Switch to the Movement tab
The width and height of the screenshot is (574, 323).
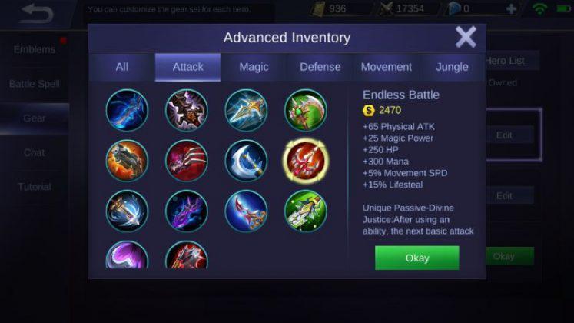pos(387,67)
